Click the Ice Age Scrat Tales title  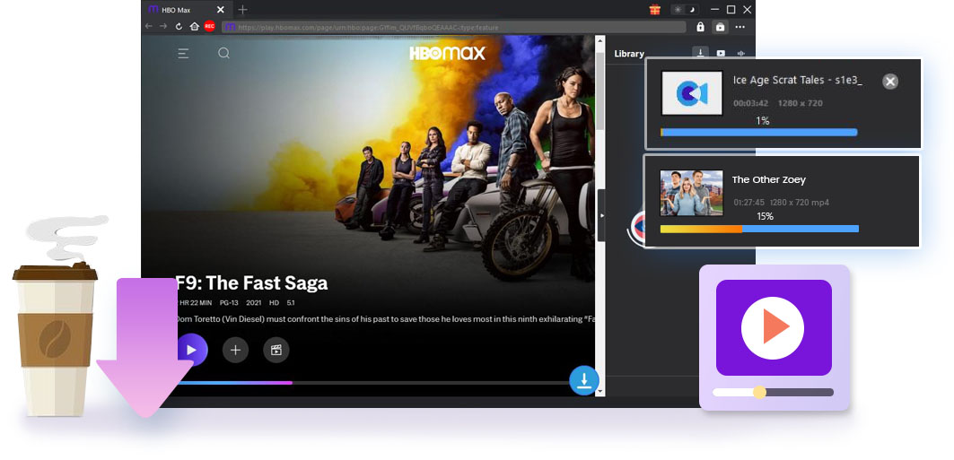click(x=798, y=80)
